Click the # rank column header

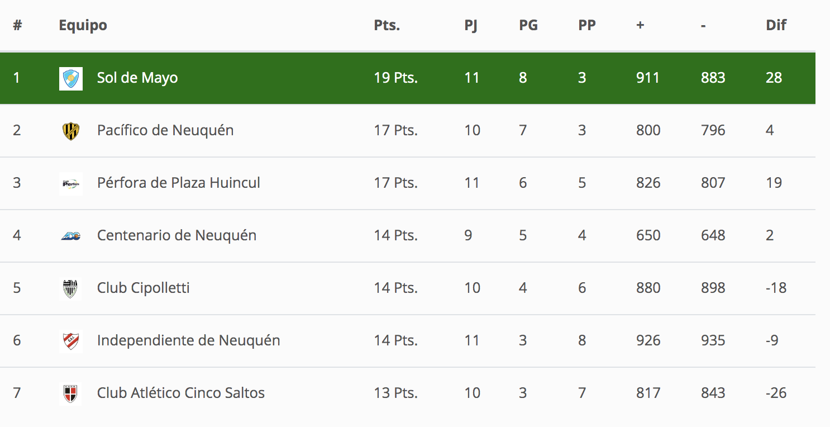[17, 25]
